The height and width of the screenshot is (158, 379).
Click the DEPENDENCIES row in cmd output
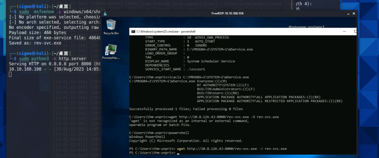coord(165,65)
